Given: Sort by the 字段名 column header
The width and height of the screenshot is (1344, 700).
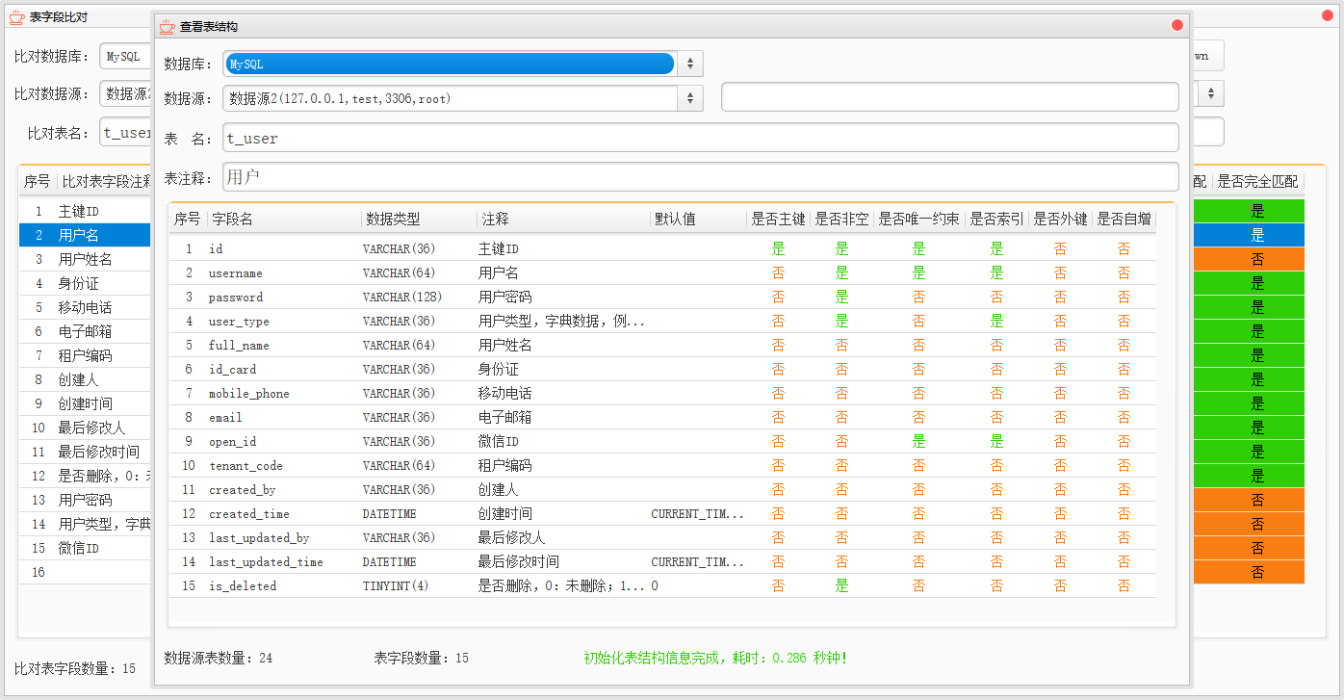Looking at the screenshot, I should (x=284, y=220).
